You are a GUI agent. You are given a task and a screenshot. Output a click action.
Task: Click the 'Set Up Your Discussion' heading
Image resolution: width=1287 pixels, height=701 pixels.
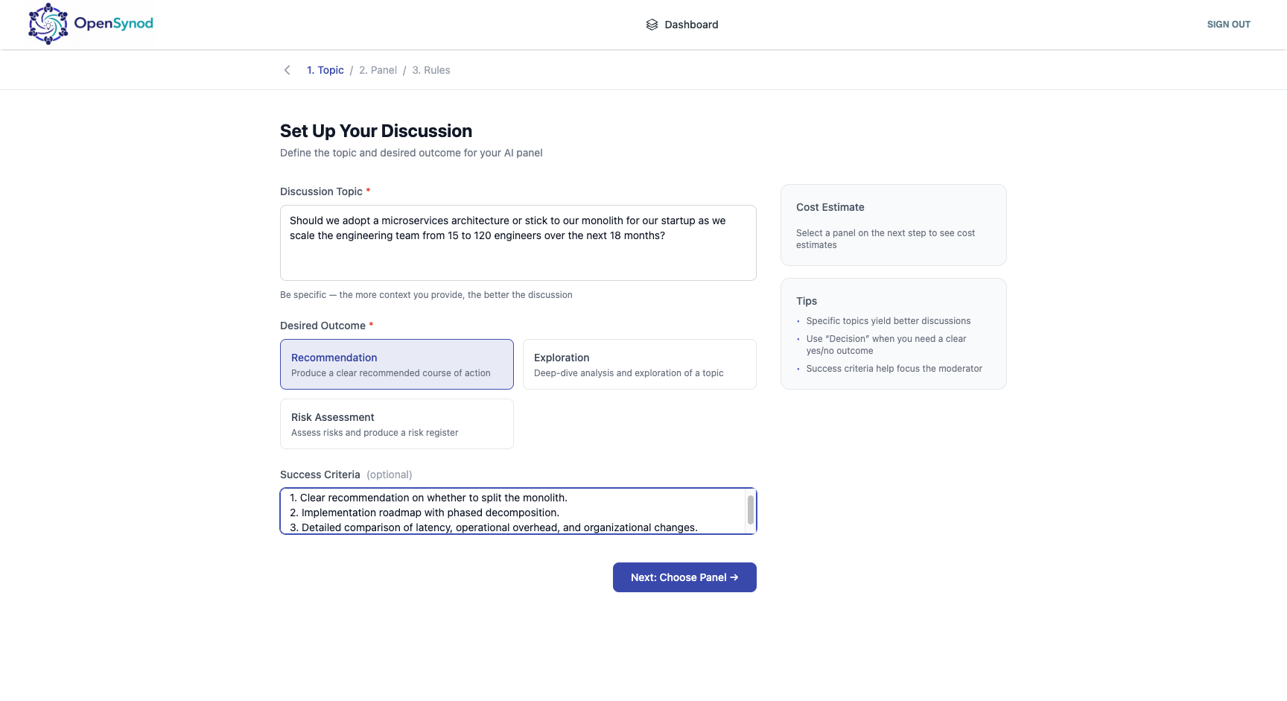tap(376, 131)
